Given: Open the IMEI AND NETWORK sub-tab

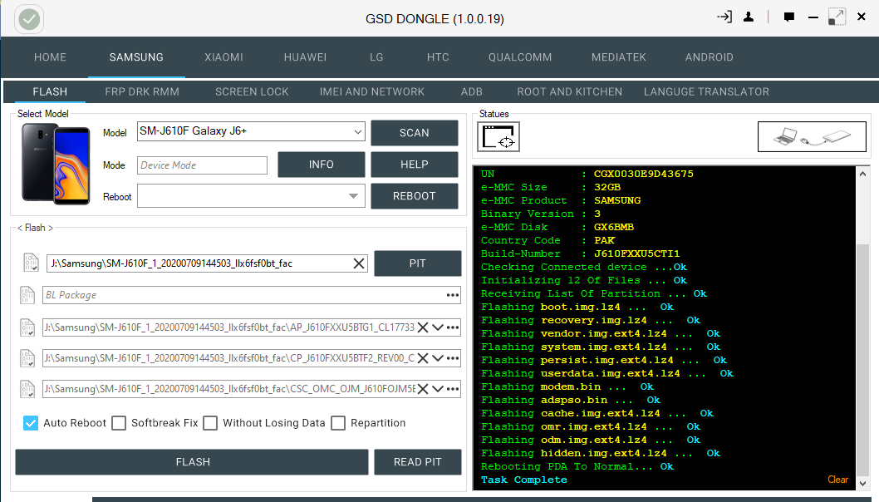Looking at the screenshot, I should pos(371,92).
